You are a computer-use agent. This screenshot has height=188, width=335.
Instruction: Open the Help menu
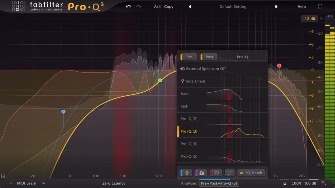click(x=301, y=7)
